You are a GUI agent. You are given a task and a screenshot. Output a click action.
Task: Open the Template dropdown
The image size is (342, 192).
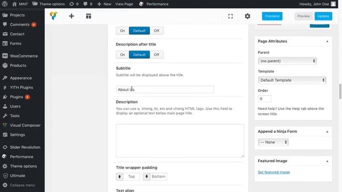[292, 80]
